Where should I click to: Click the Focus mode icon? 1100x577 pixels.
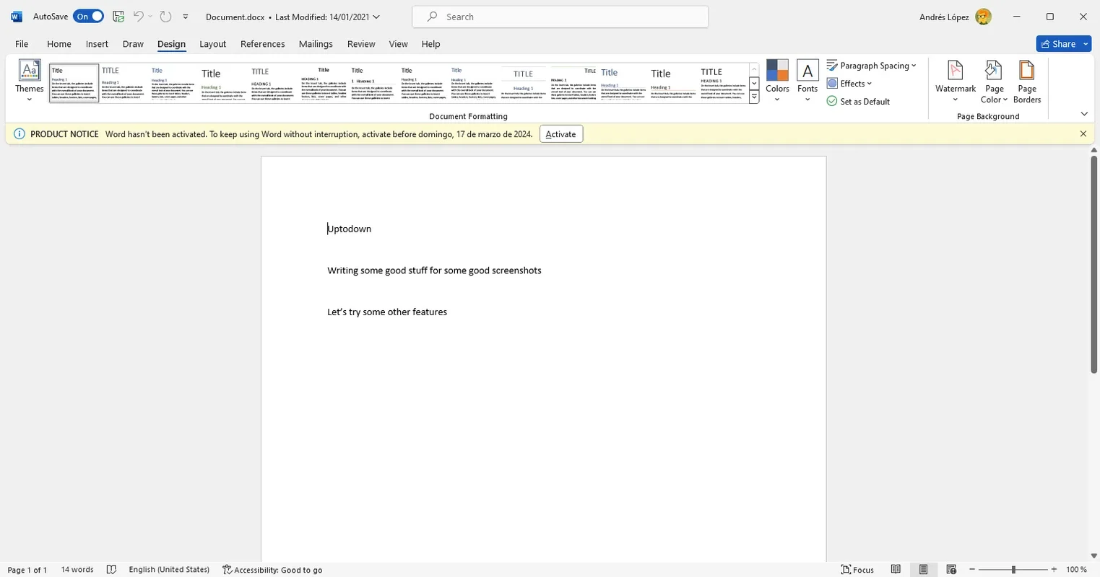pyautogui.click(x=846, y=570)
